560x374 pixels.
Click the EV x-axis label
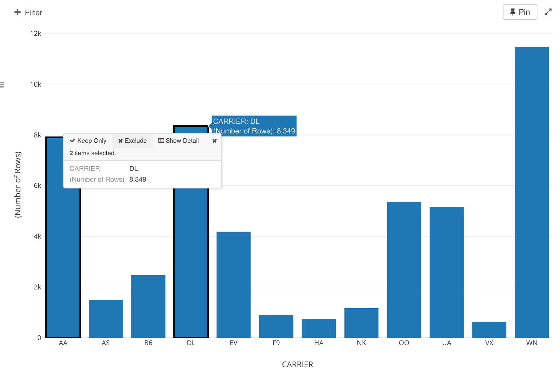click(x=234, y=343)
